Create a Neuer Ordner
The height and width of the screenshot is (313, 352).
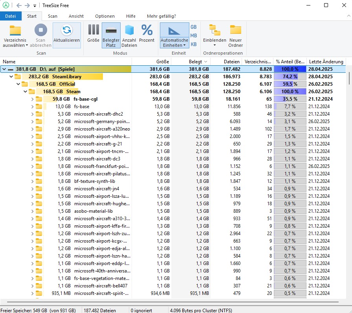pos(235,35)
